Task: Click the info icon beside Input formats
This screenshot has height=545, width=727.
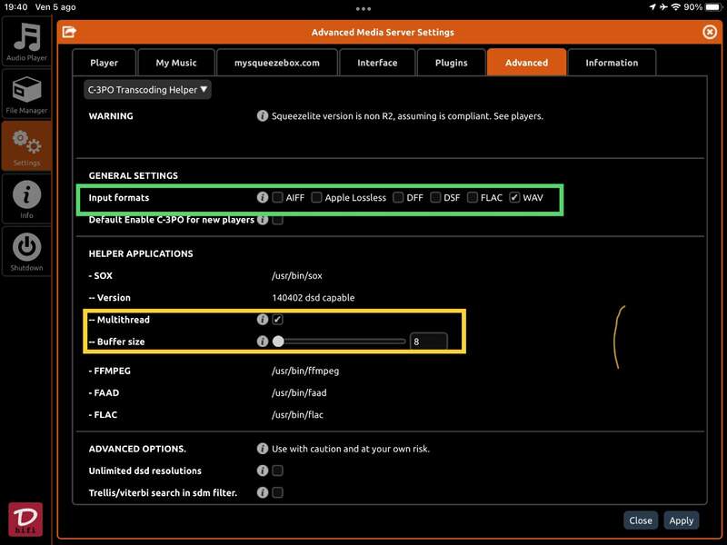Action: 263,197
